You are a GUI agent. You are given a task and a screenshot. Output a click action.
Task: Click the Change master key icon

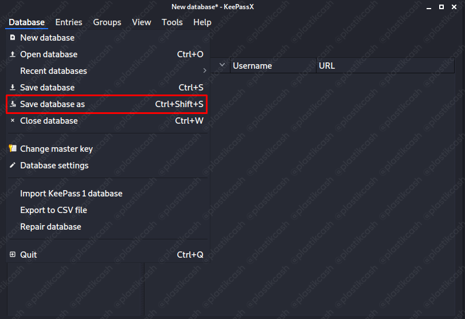[x=13, y=148]
